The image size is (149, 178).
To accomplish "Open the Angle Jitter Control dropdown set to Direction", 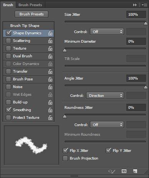I will click(105, 95).
